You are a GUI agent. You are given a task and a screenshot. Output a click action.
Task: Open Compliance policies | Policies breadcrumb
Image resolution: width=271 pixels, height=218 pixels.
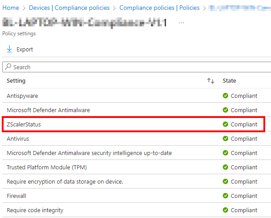pos(159,8)
